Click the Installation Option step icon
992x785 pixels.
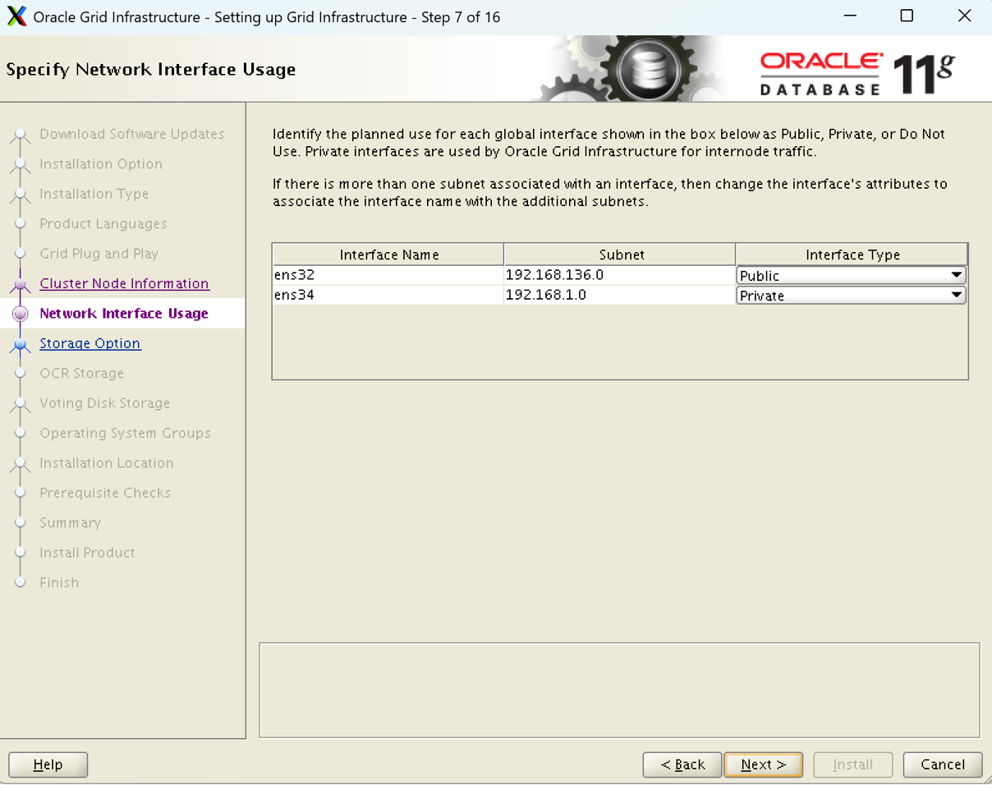click(21, 165)
